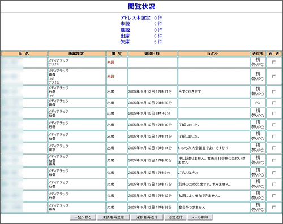Tick the checkbox for the 都合がつきません row
The height and width of the screenshot is (224, 283).
pos(274,207)
